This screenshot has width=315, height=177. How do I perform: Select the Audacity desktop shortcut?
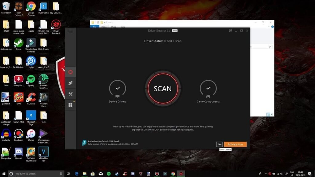(6, 135)
